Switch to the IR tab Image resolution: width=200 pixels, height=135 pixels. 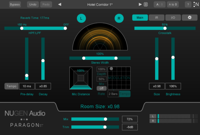(156, 18)
